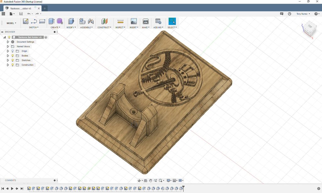The height and width of the screenshot is (193, 322).
Task: Toggle the Browser panel options dot
Action: (55, 32)
